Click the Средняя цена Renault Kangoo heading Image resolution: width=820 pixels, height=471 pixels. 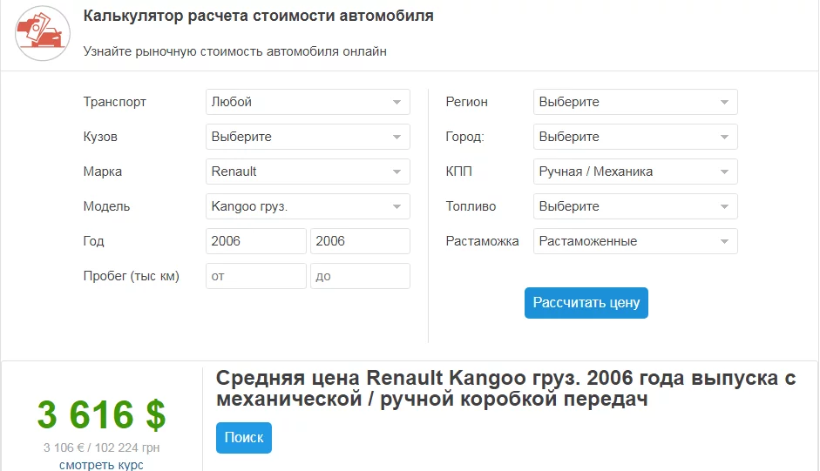[x=506, y=388]
